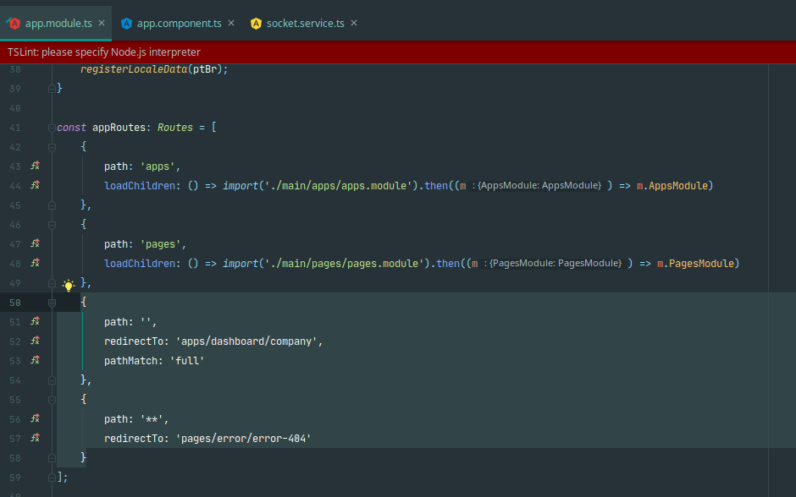Click the gutter marker icon on line 44
Viewport: 796px width, 497px height.
(x=35, y=185)
